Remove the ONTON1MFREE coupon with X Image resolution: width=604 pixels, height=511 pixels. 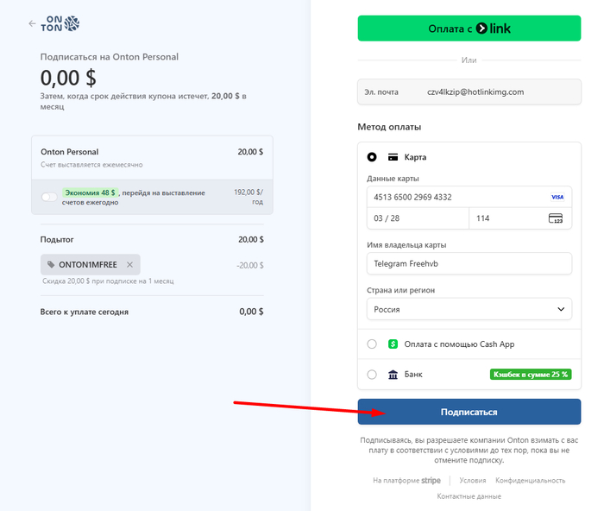[x=130, y=265]
